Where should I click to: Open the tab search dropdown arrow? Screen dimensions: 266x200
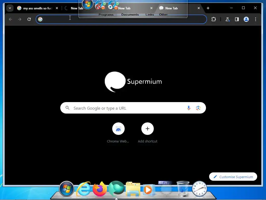(10, 8)
